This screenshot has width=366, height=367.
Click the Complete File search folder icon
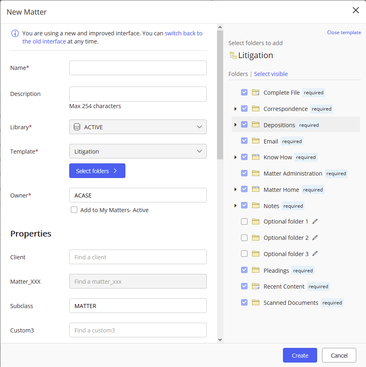click(x=256, y=93)
